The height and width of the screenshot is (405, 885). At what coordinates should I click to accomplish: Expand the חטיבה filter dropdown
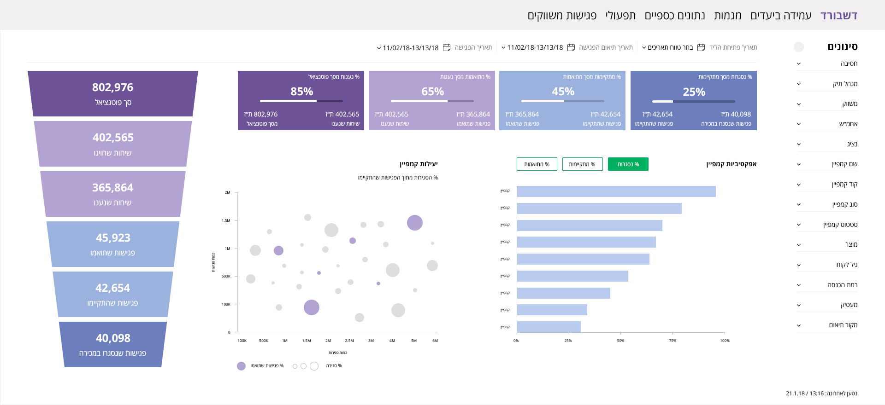[799, 64]
